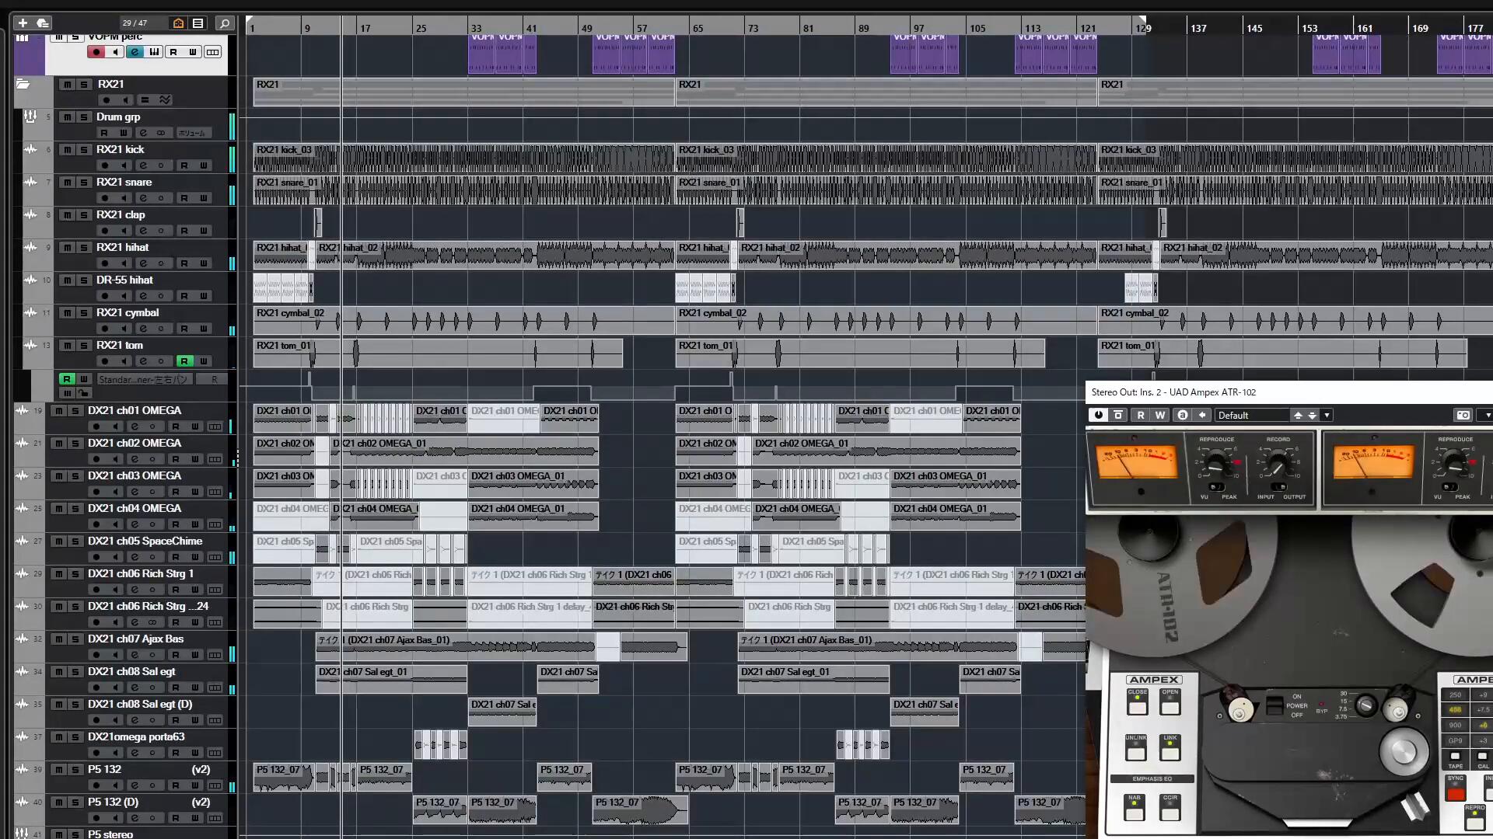The width and height of the screenshot is (1493, 839).
Task: Select the DX21 ch07 Ajax Bas track
Action: [135, 639]
